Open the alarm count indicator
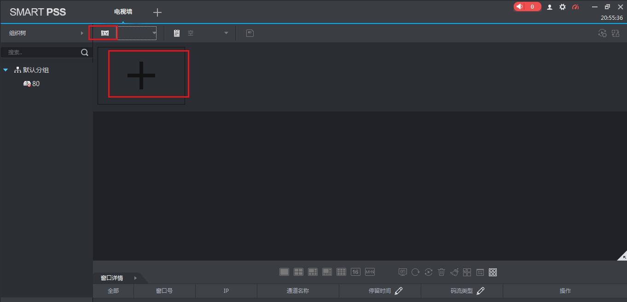This screenshot has height=302, width=627. pyautogui.click(x=527, y=6)
